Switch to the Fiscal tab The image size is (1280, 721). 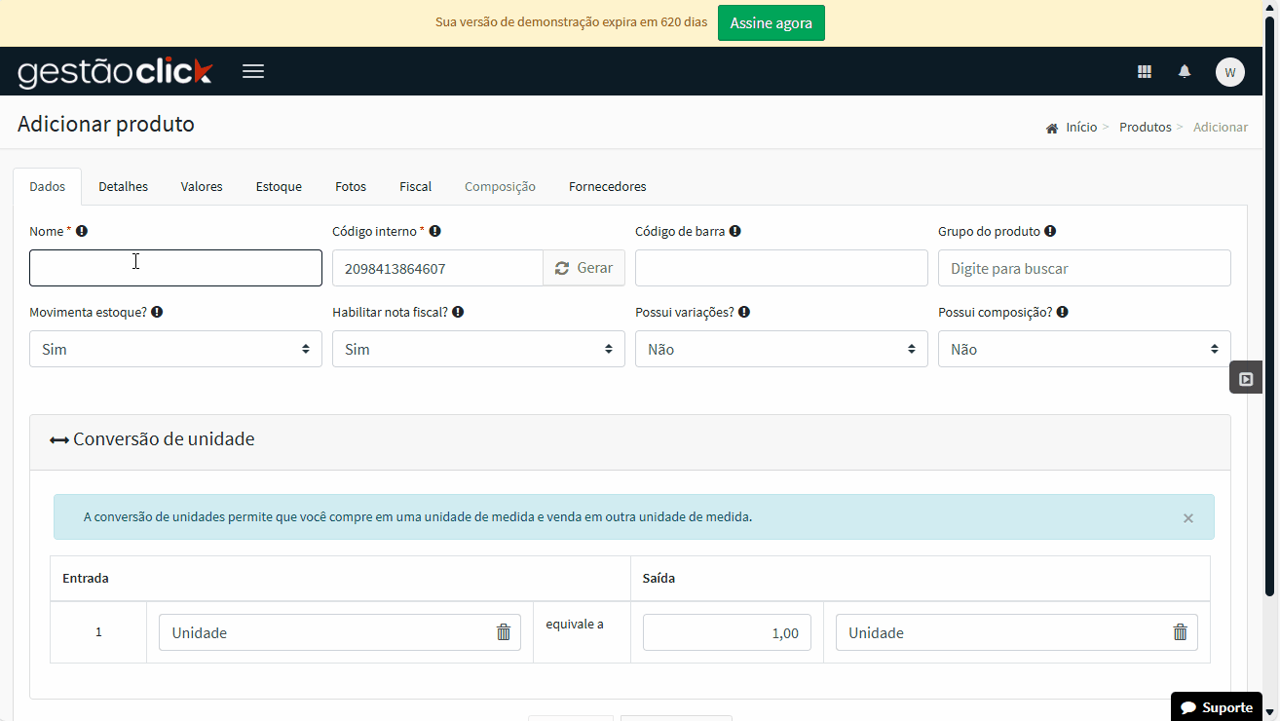coord(415,186)
